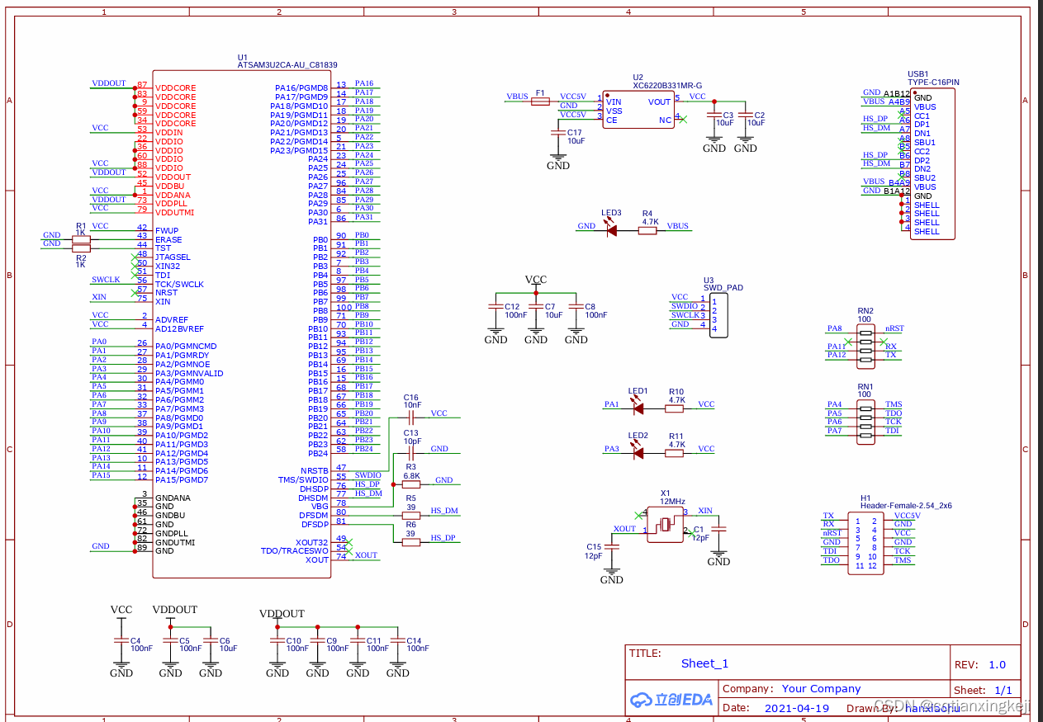Select the date 2021-04-19 in title block
Screen dimensions: 1043x722
tap(797, 708)
